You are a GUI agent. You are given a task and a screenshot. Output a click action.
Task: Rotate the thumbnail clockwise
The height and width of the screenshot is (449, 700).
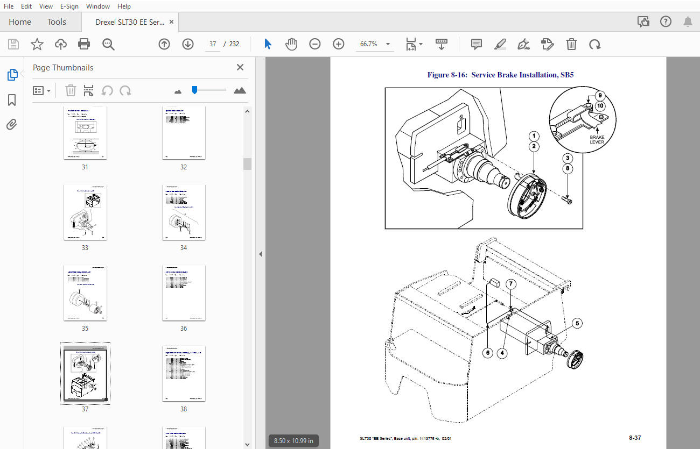pyautogui.click(x=125, y=90)
